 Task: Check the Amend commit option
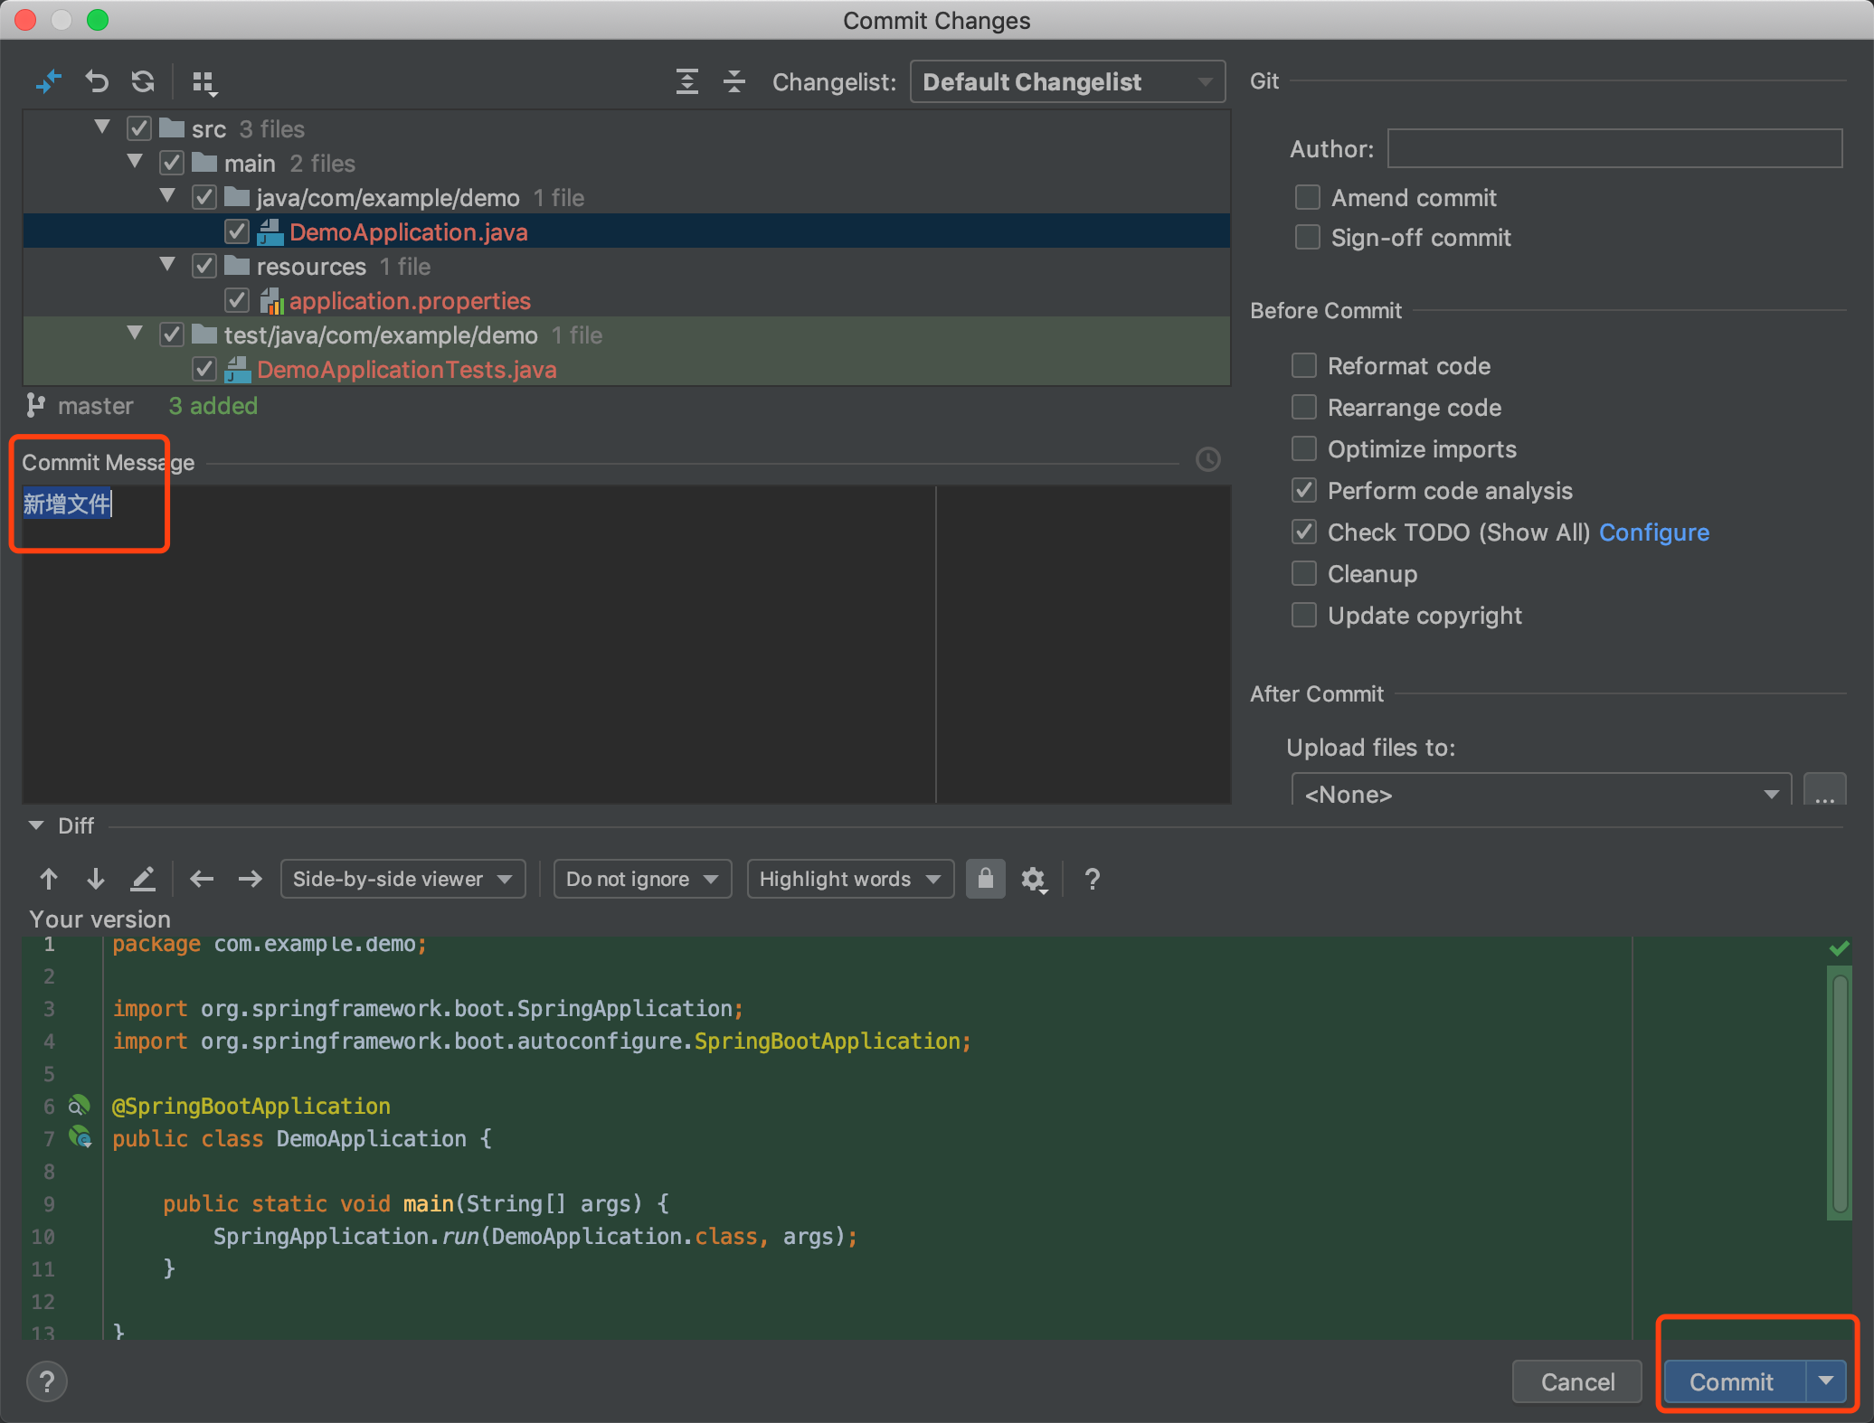(1307, 197)
